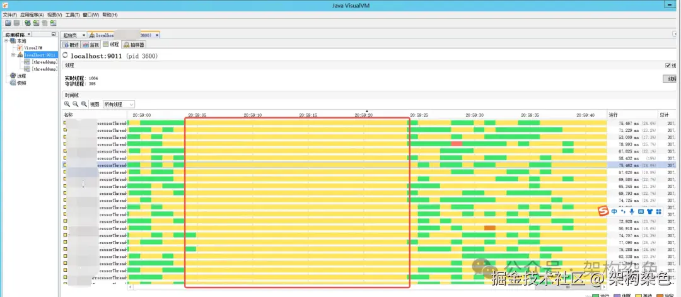Click the 20:59:20 timeline label
Viewport: 681px width, 297px height.
coord(364,115)
